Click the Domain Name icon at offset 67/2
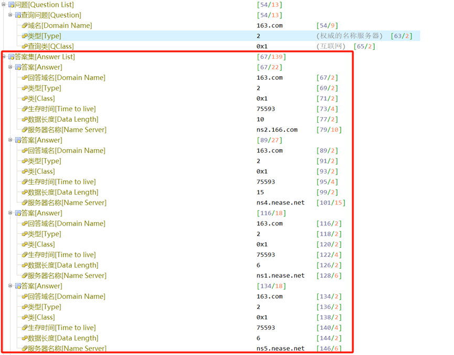Image resolution: width=454 pixels, height=355 pixels. click(25, 78)
